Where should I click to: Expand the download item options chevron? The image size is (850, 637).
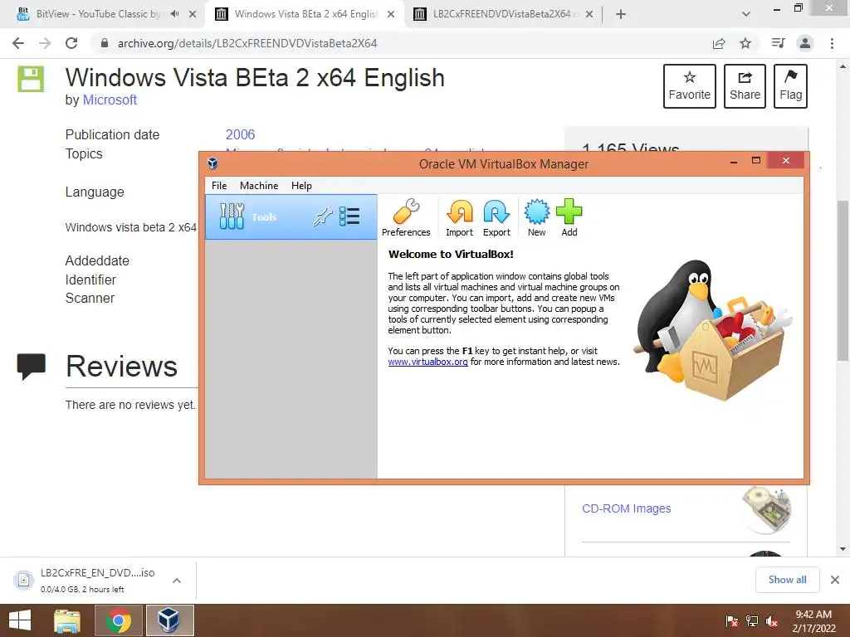coord(177,580)
